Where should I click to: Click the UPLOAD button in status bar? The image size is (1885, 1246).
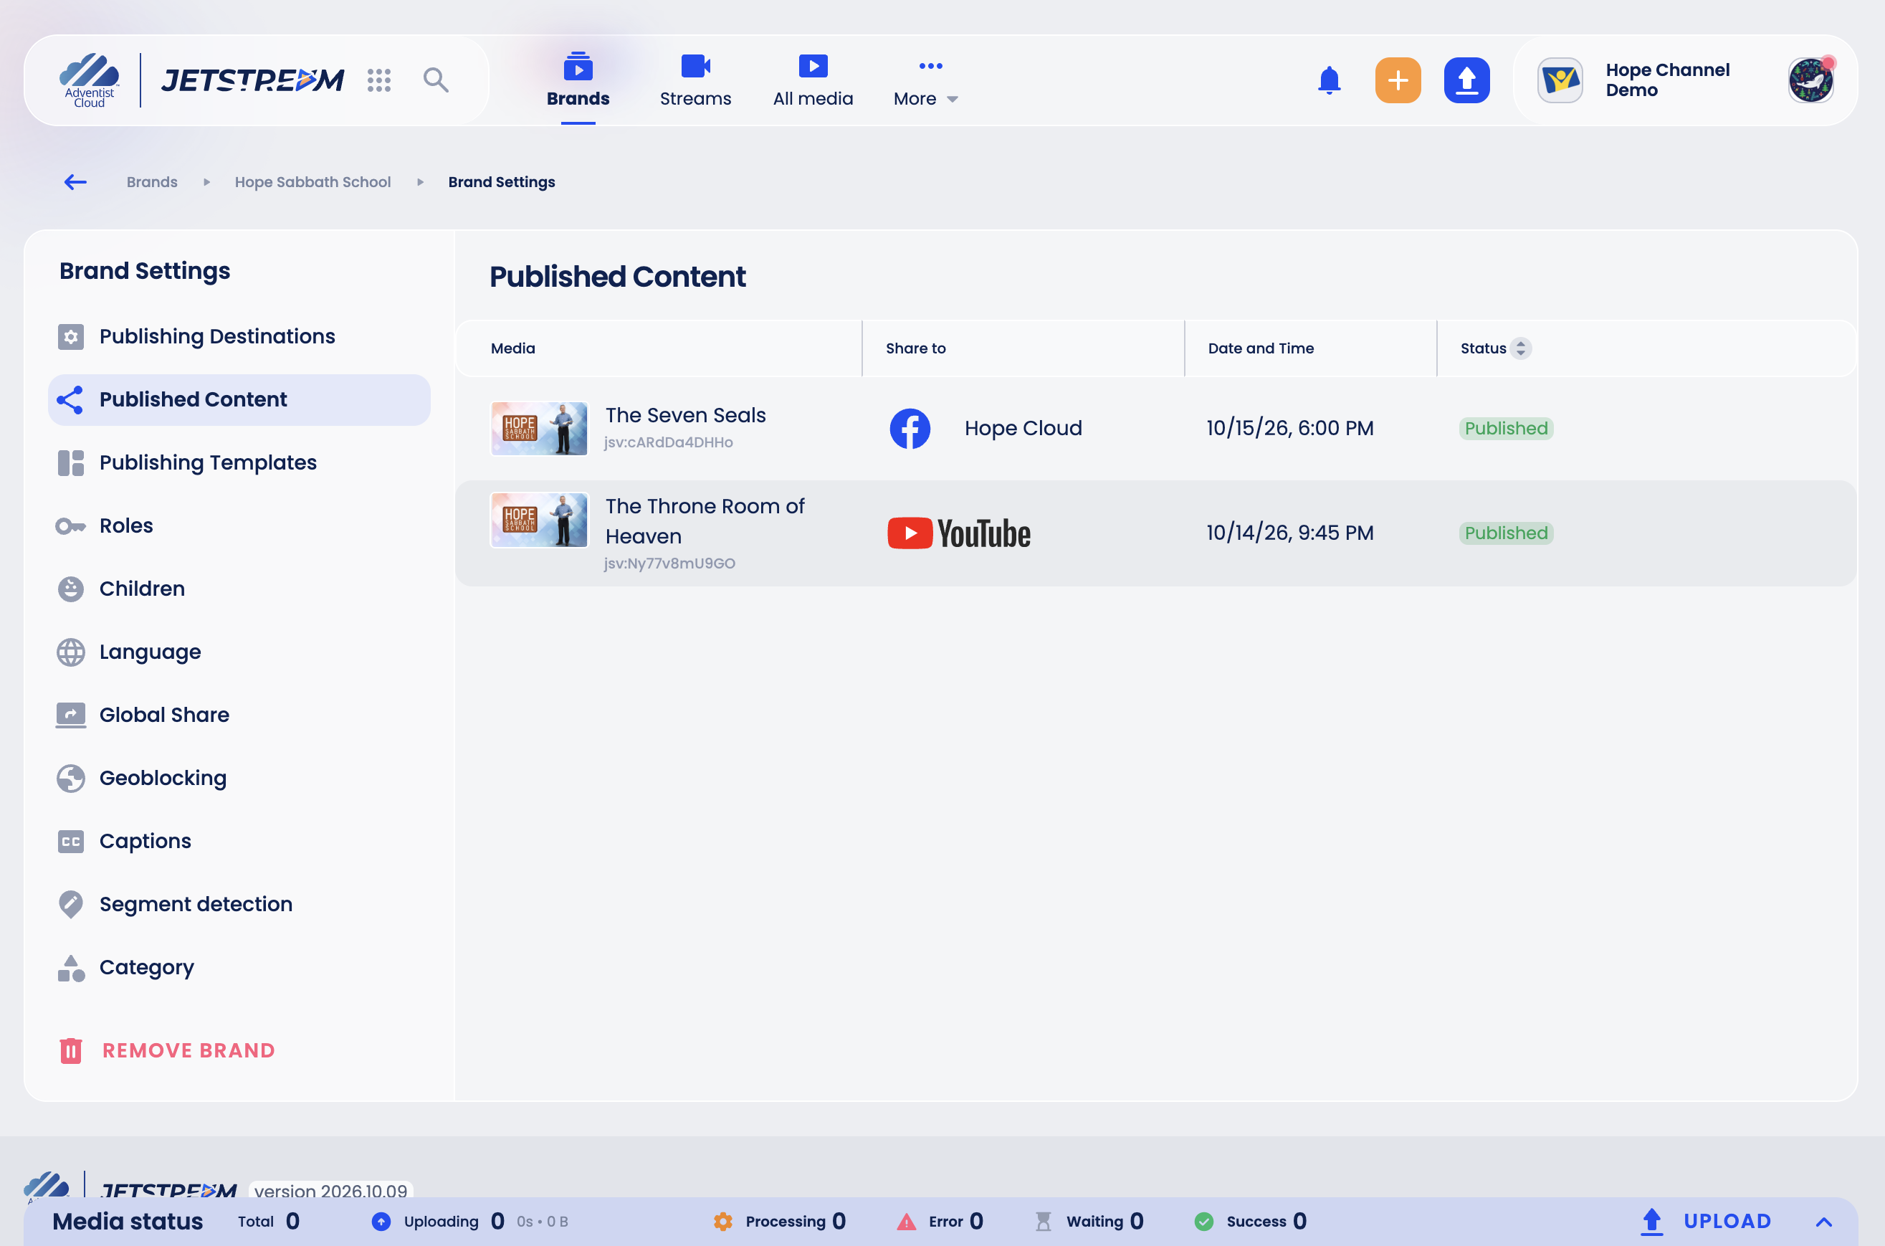point(1706,1222)
